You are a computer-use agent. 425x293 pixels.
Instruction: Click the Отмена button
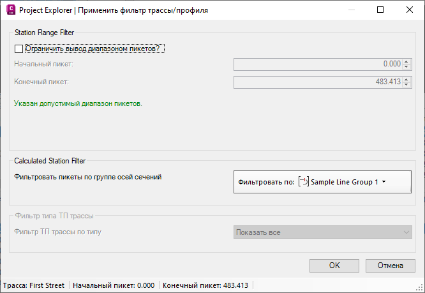coord(391,266)
